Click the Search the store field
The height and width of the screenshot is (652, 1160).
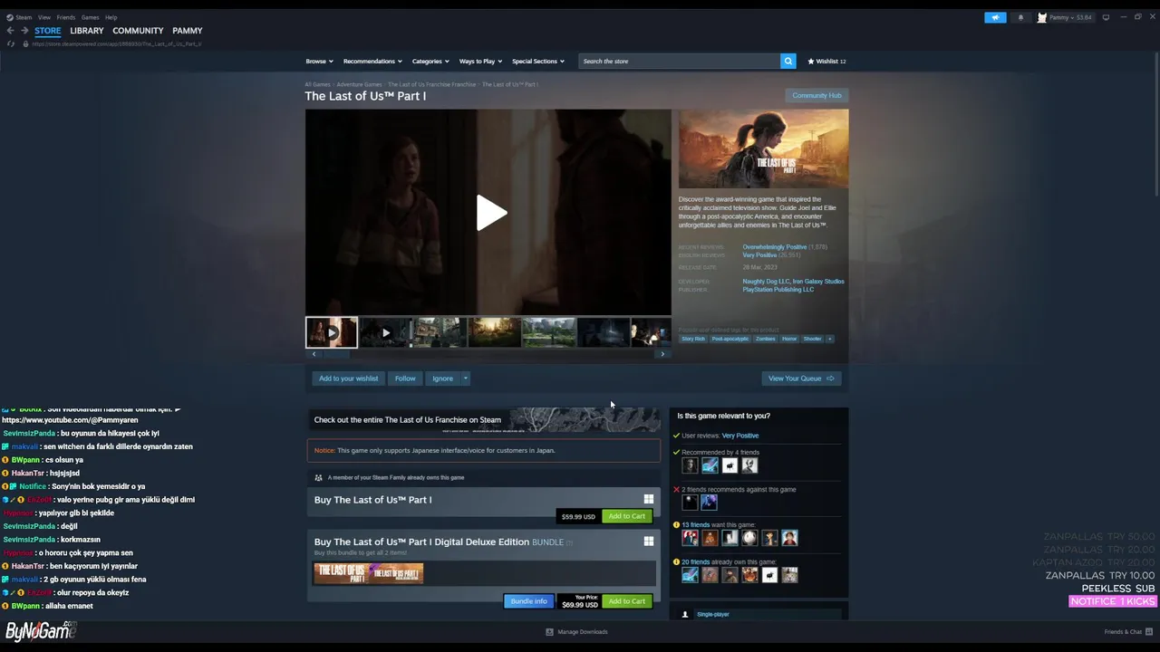pyautogui.click(x=680, y=61)
